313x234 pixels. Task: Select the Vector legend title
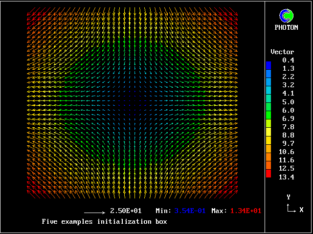tap(282, 52)
